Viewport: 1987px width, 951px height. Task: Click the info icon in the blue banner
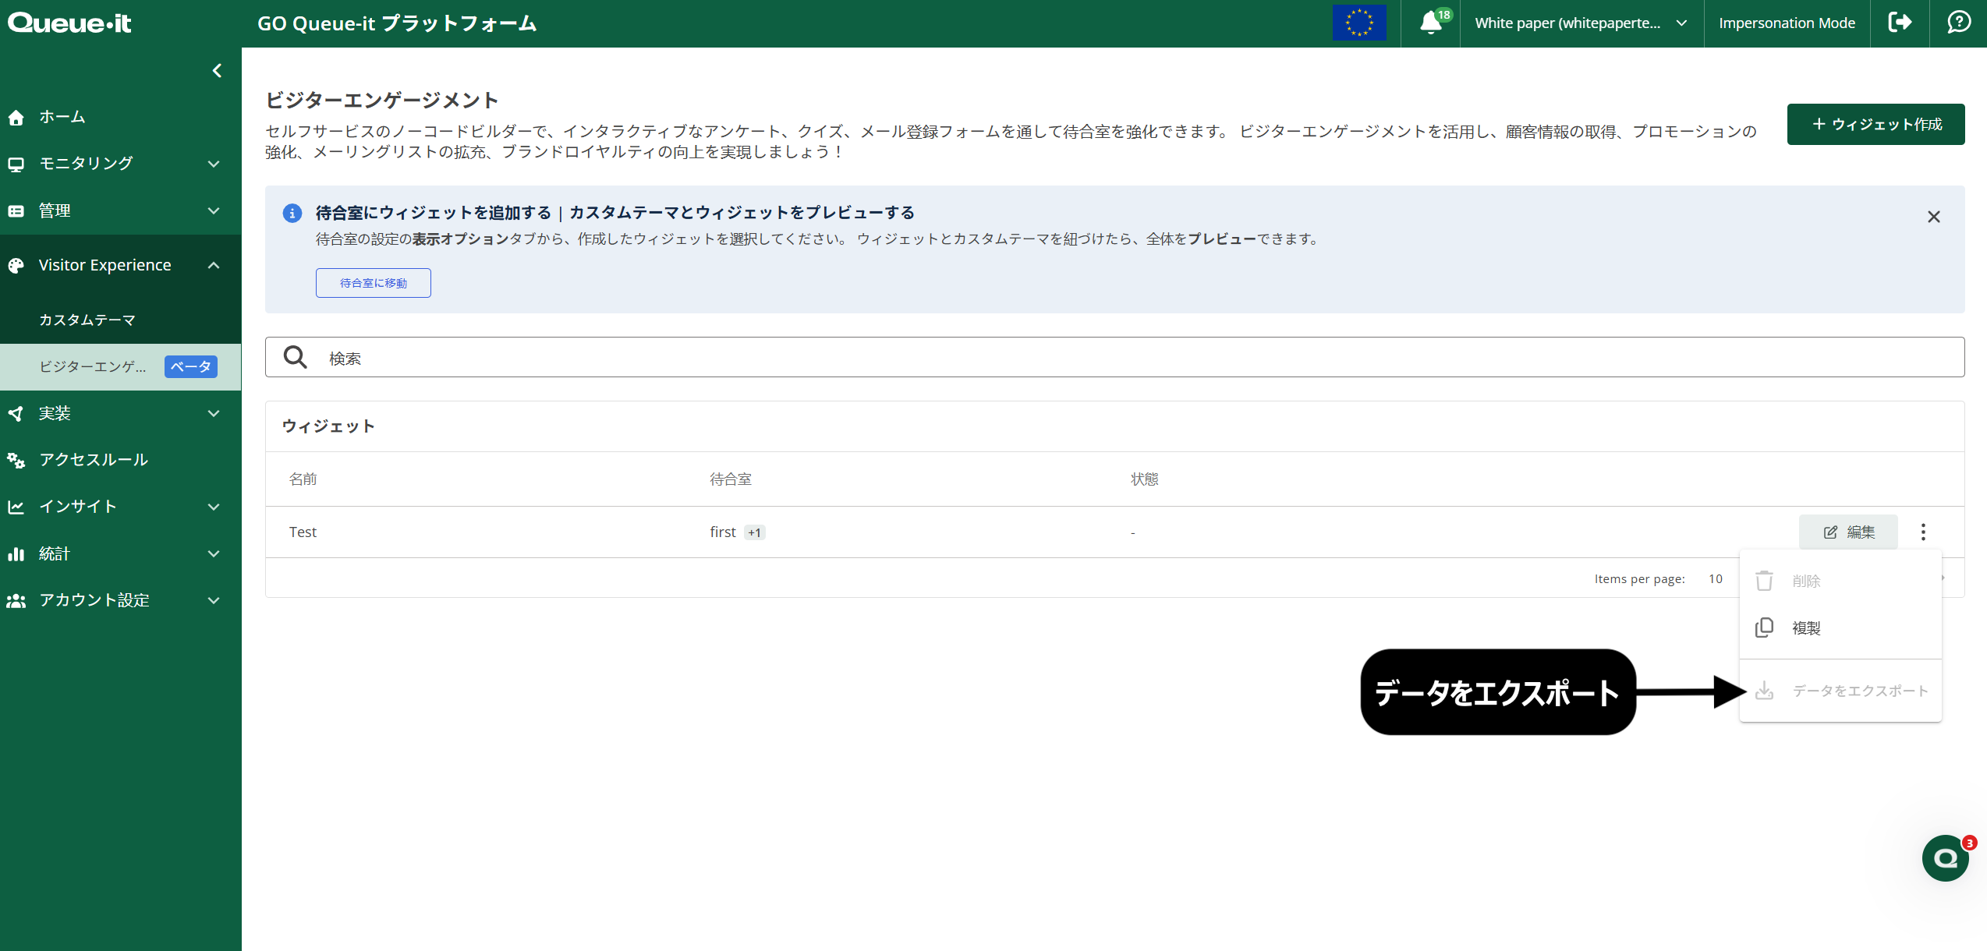(292, 212)
